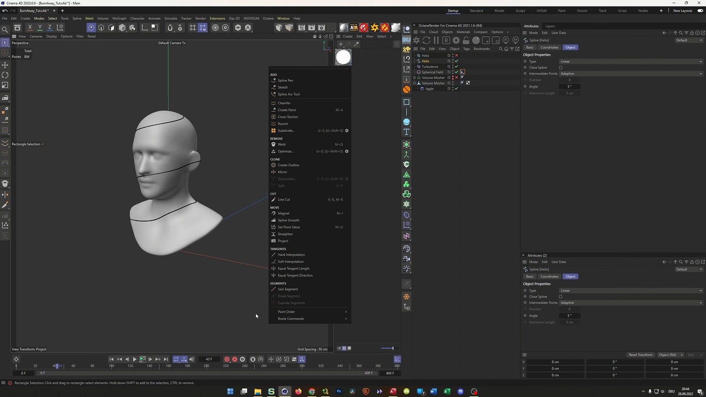Select Coordinates button in lower Attributes panel
Image resolution: width=706 pixels, height=397 pixels.
pos(549,277)
